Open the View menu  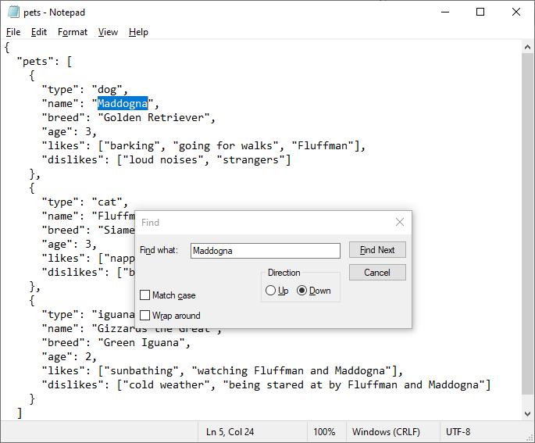click(108, 32)
